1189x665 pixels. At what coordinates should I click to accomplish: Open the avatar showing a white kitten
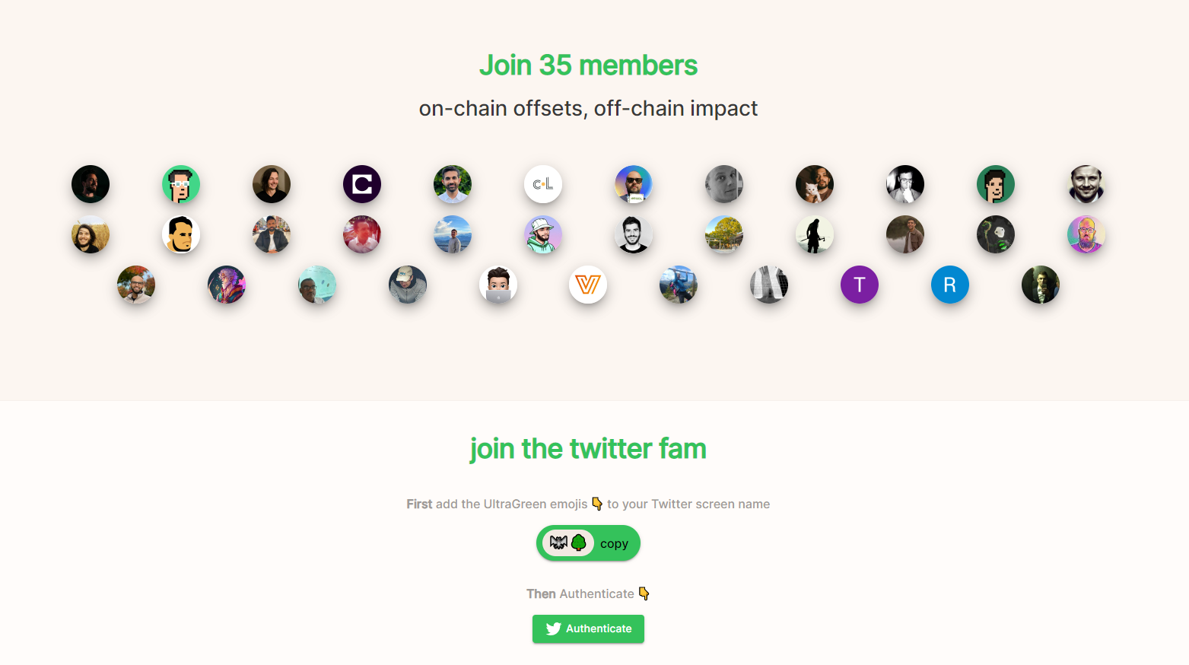[814, 184]
